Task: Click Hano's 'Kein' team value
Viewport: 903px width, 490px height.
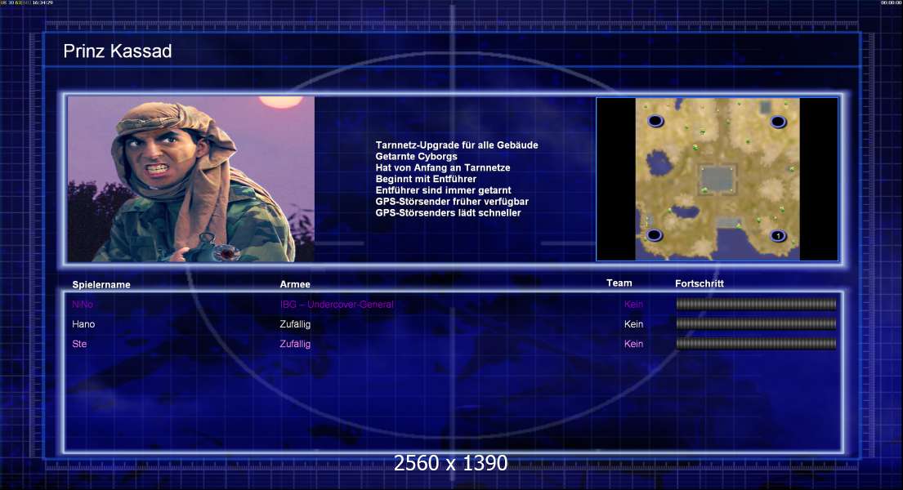Action: [633, 324]
